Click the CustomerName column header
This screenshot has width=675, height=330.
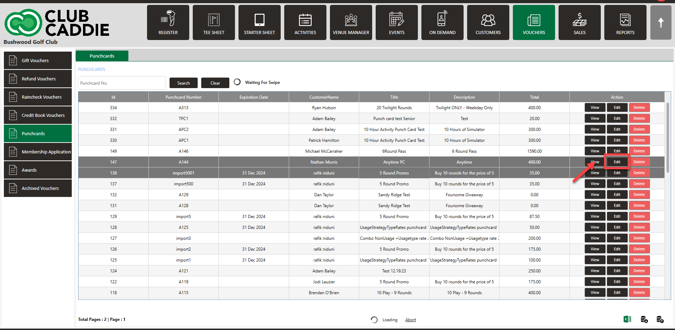click(x=324, y=97)
